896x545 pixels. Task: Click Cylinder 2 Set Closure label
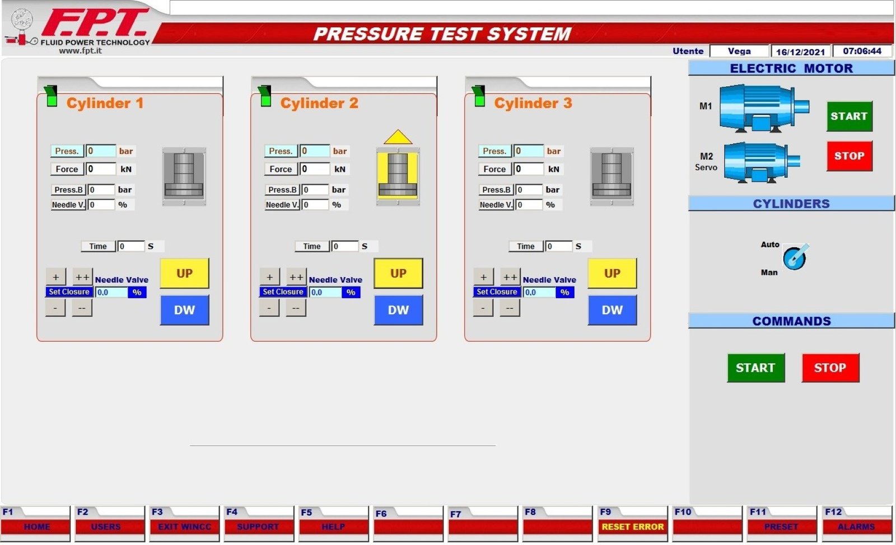tap(283, 292)
